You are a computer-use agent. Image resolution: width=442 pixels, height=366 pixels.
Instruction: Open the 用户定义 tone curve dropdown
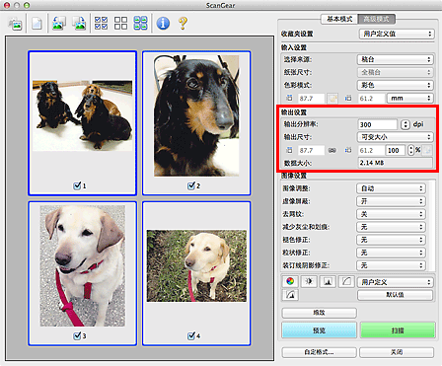tap(396, 282)
